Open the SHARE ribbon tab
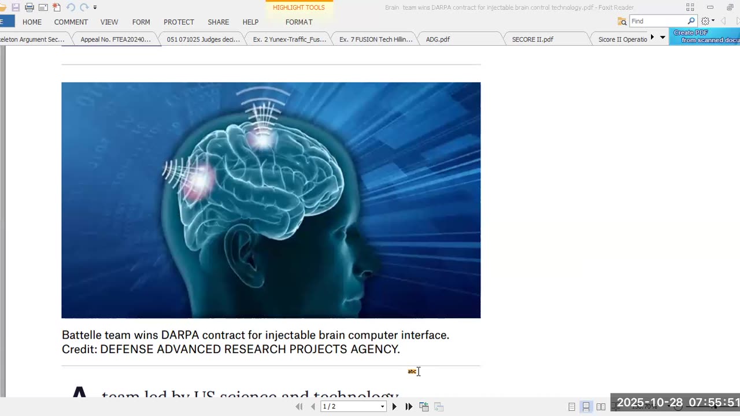This screenshot has height=416, width=740. (x=219, y=22)
